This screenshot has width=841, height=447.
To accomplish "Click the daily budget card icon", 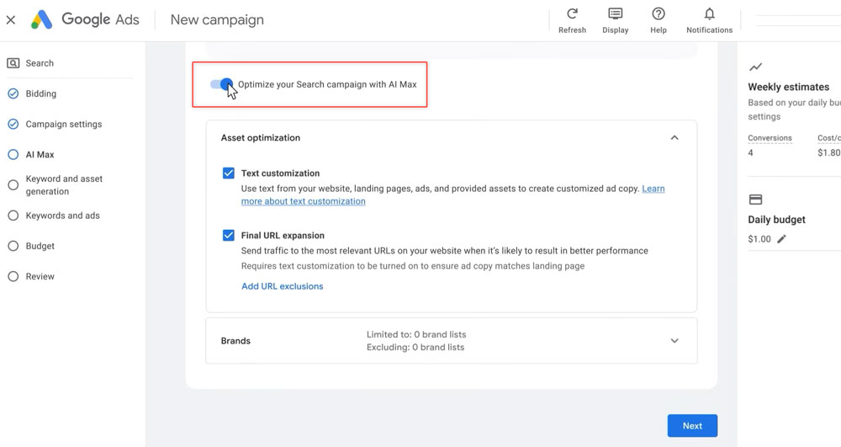I will [755, 200].
